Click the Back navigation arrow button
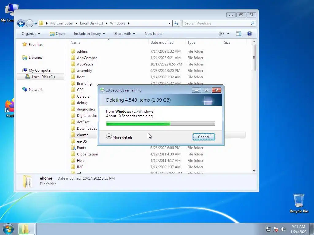The image size is (314, 235). 21,23
